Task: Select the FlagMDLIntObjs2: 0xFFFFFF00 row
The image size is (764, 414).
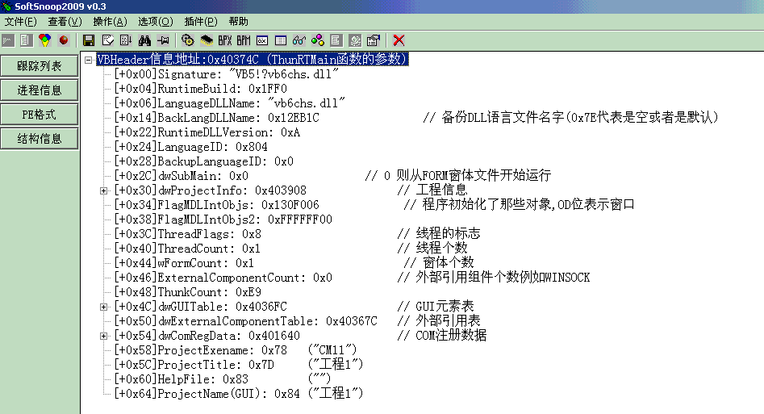Action: click(223, 220)
